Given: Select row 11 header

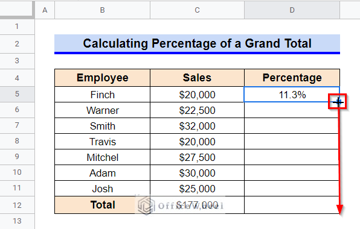Looking at the screenshot, I should point(17,188).
